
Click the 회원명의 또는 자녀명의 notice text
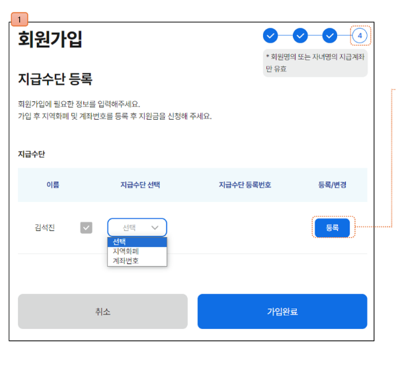[315, 63]
